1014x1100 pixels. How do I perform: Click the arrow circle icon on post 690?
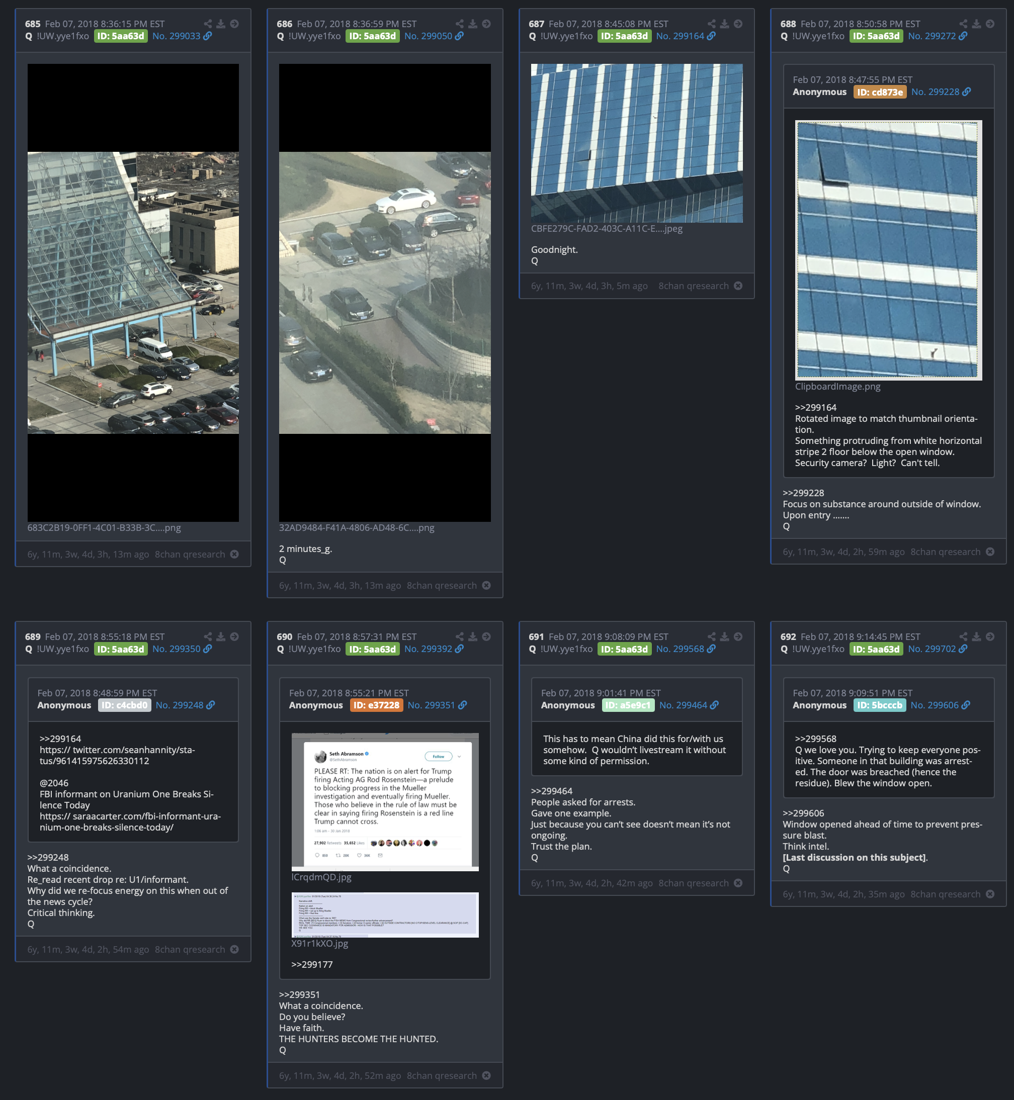coord(486,636)
